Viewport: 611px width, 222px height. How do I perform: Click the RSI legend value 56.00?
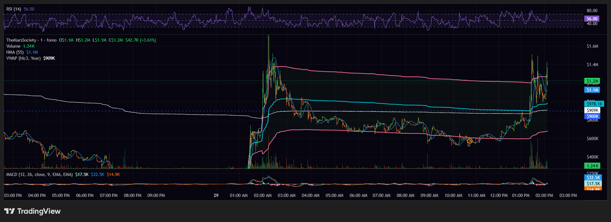29,8
